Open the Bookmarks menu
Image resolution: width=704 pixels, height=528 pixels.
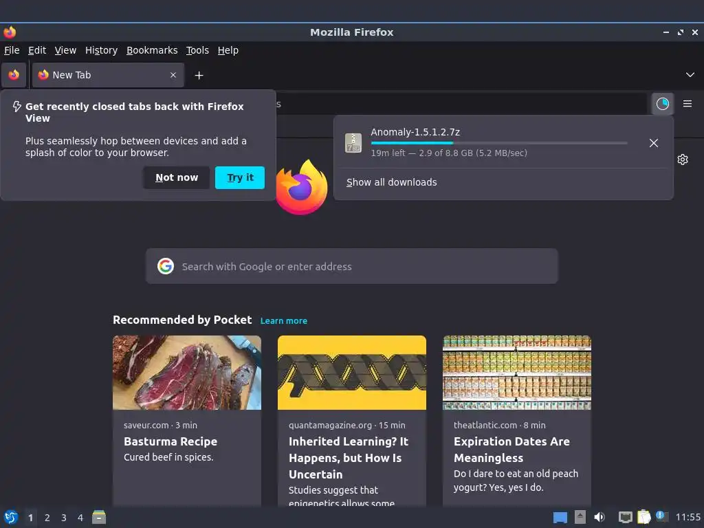tap(152, 50)
